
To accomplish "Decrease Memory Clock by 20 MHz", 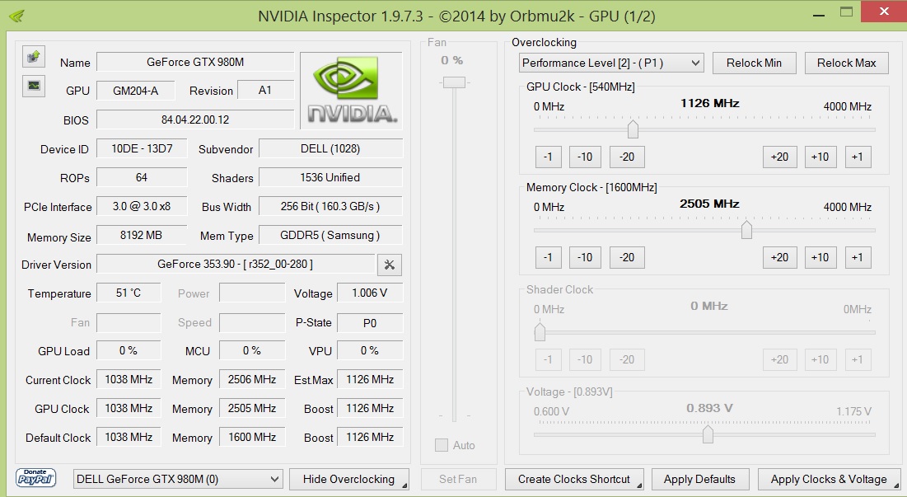I will coord(627,257).
